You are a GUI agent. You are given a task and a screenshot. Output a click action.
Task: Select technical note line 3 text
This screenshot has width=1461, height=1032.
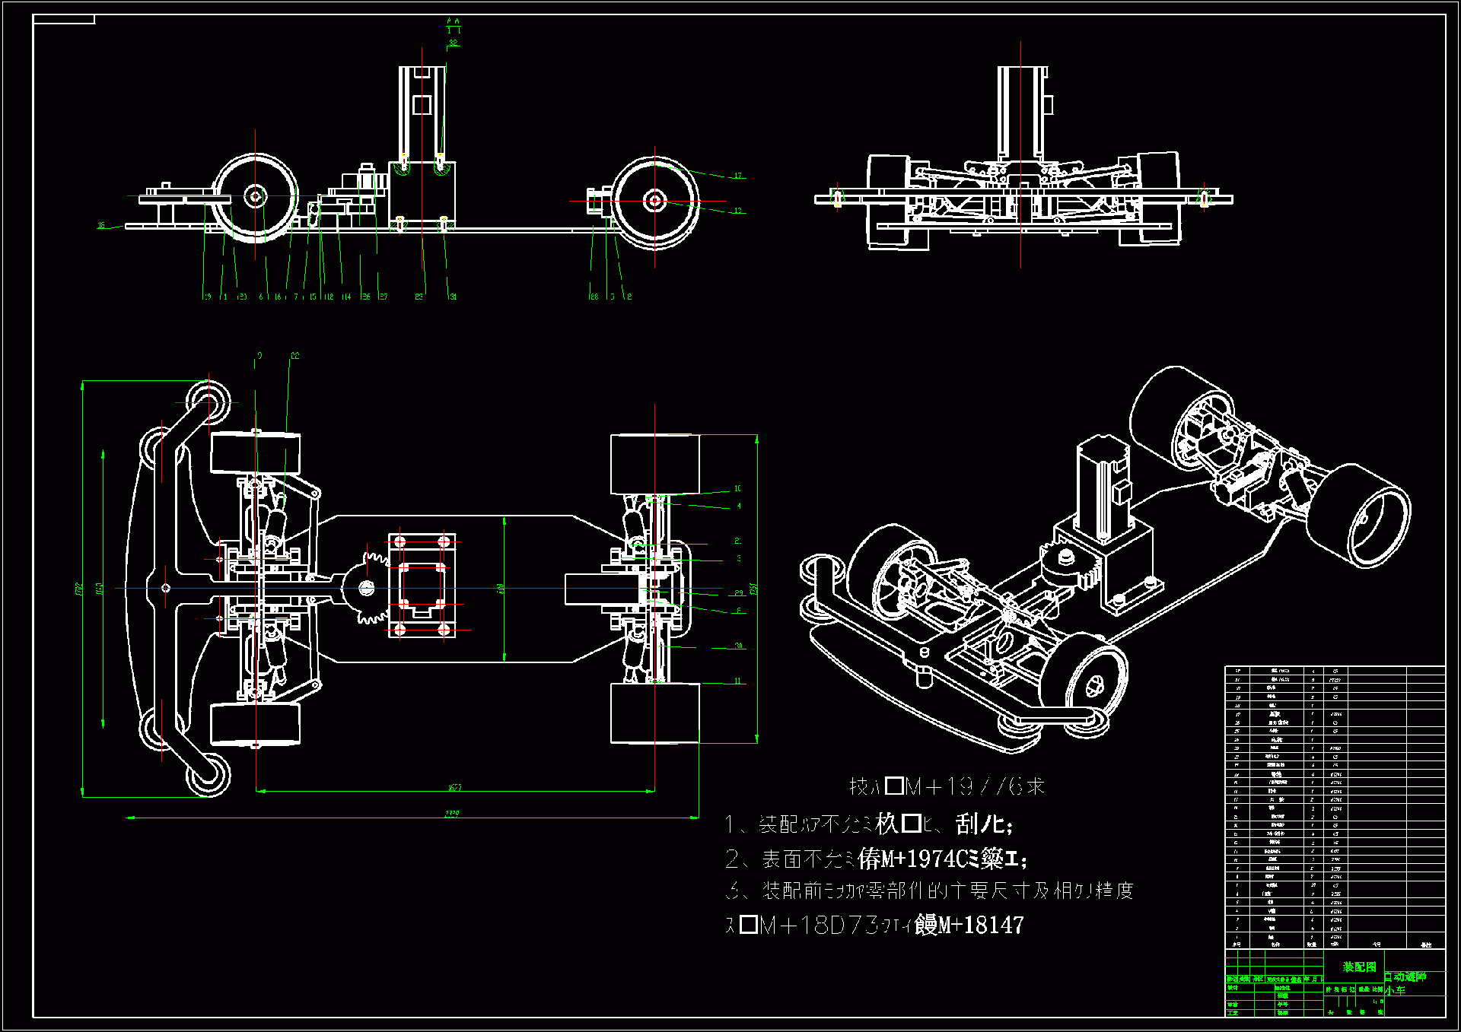click(x=929, y=890)
